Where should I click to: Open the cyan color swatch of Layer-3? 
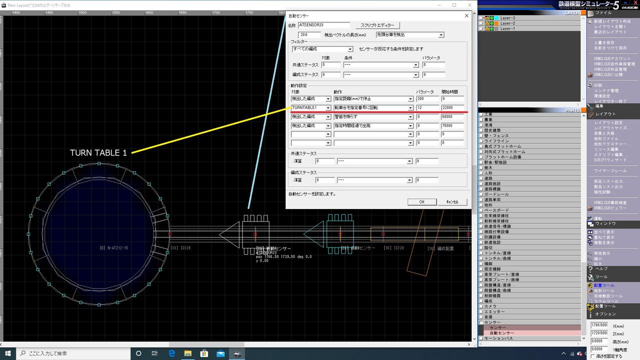[496, 18]
